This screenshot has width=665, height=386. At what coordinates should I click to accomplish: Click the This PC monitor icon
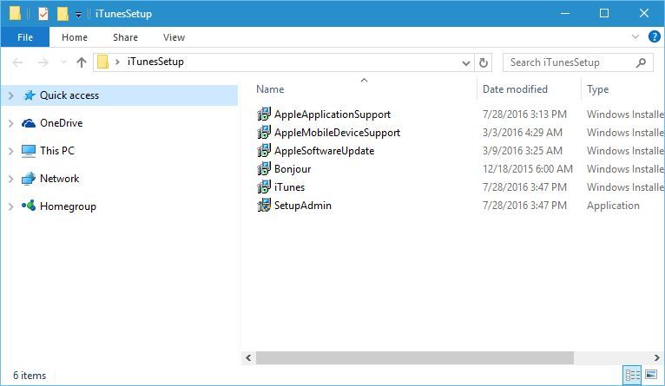(29, 151)
